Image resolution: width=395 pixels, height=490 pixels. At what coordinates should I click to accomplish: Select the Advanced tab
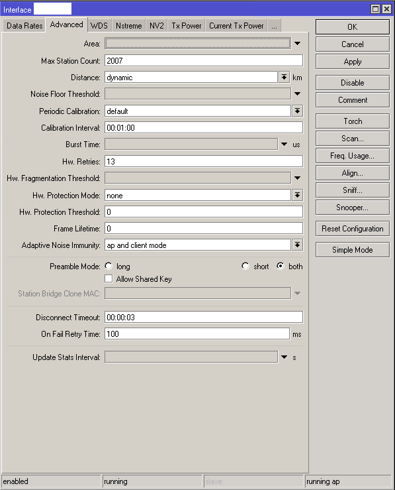(x=66, y=25)
